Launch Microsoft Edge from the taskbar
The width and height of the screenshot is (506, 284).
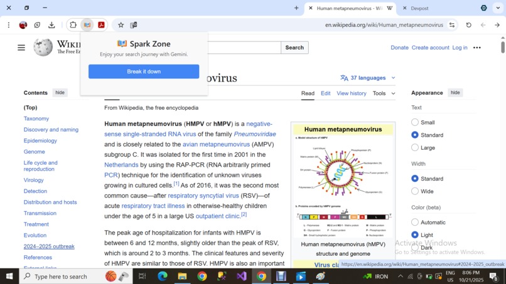click(163, 276)
